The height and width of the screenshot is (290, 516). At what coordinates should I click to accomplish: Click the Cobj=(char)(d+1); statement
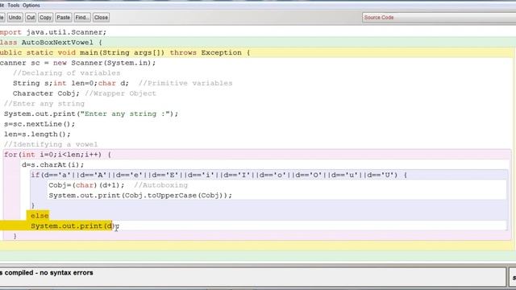[86, 185]
